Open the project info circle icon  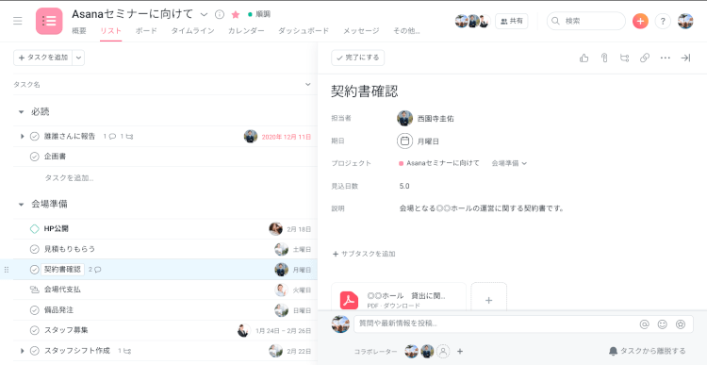(x=220, y=14)
